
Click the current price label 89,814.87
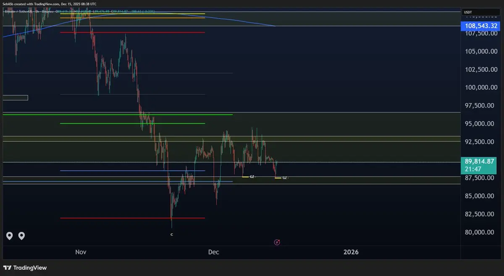tap(480, 161)
